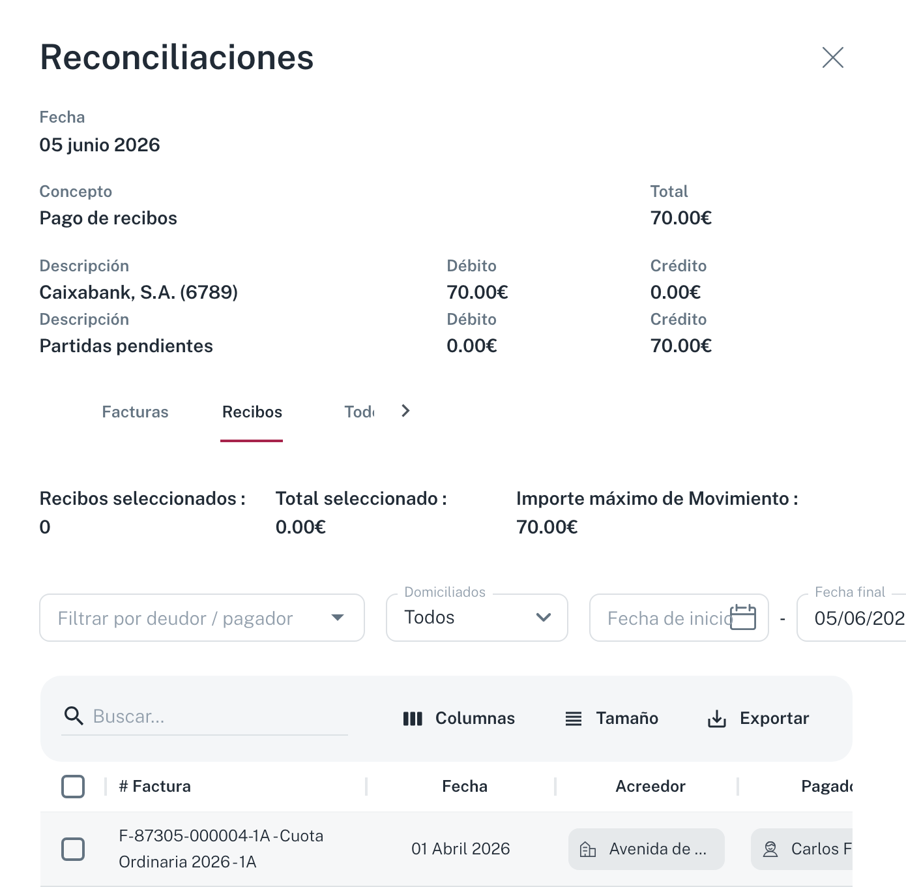
Task: Sort by the # Factura column header
Action: tap(155, 787)
